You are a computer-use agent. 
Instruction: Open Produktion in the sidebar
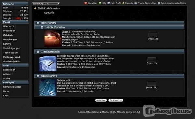coord(9,31)
